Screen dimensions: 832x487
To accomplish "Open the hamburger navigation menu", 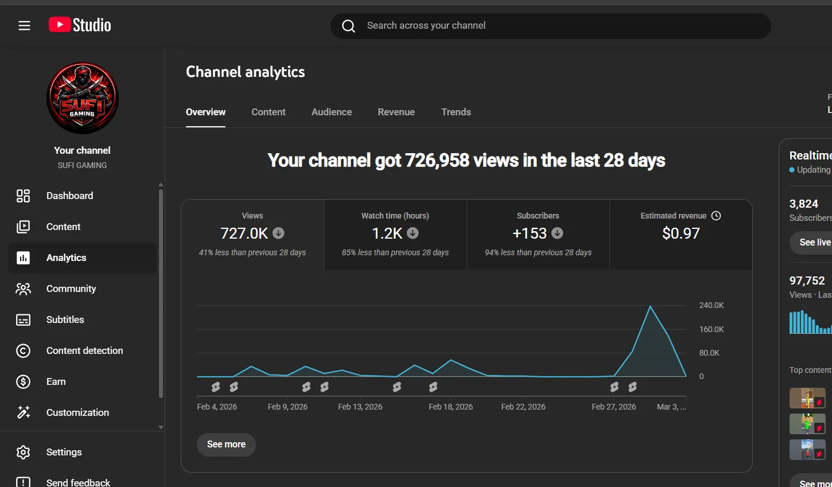I will click(x=24, y=25).
